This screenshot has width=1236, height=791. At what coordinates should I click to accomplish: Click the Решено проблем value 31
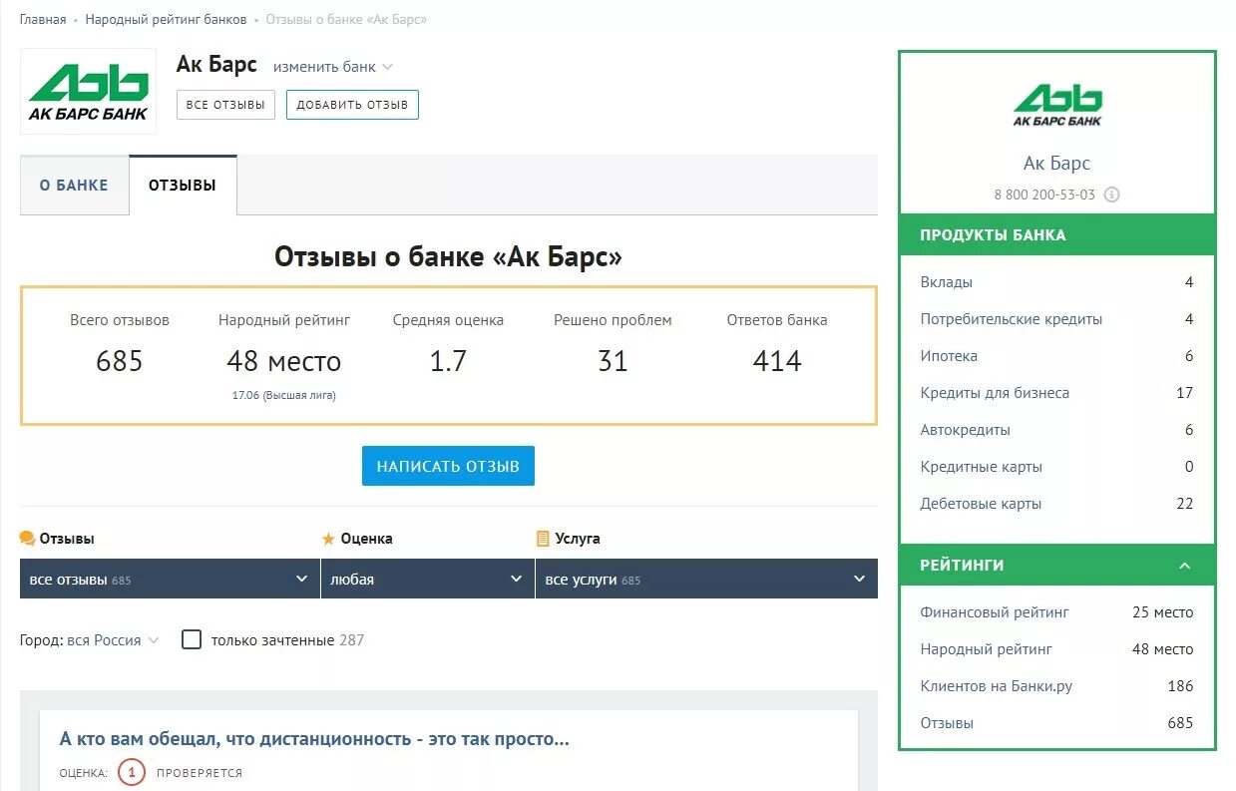pos(613,361)
